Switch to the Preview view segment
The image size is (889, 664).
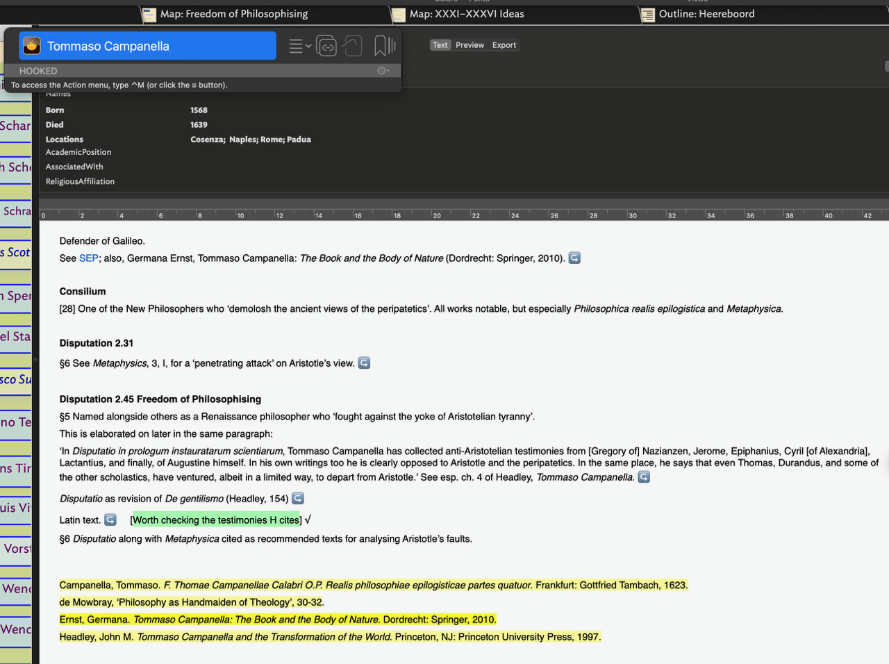click(x=470, y=45)
